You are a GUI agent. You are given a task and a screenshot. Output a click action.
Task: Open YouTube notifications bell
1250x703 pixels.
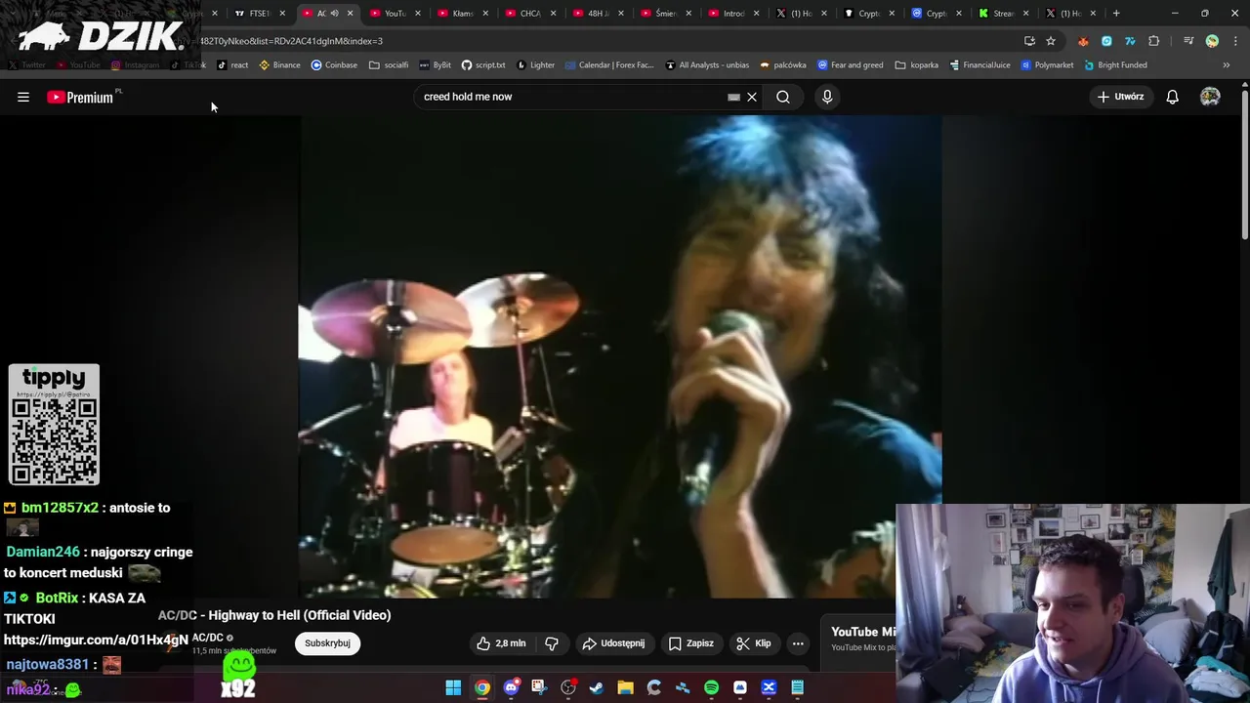pyautogui.click(x=1172, y=97)
